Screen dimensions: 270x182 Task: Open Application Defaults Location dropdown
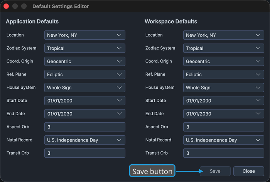pos(85,35)
